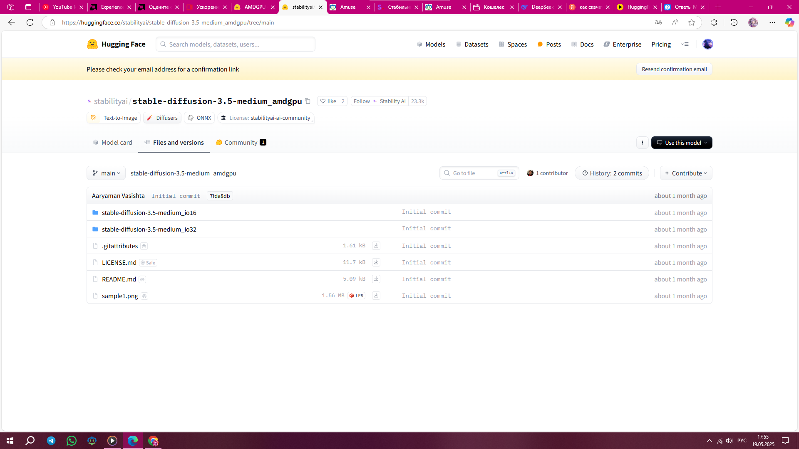Open the stabilityai-ai-community license tag
Image resolution: width=799 pixels, height=449 pixels.
point(266,118)
